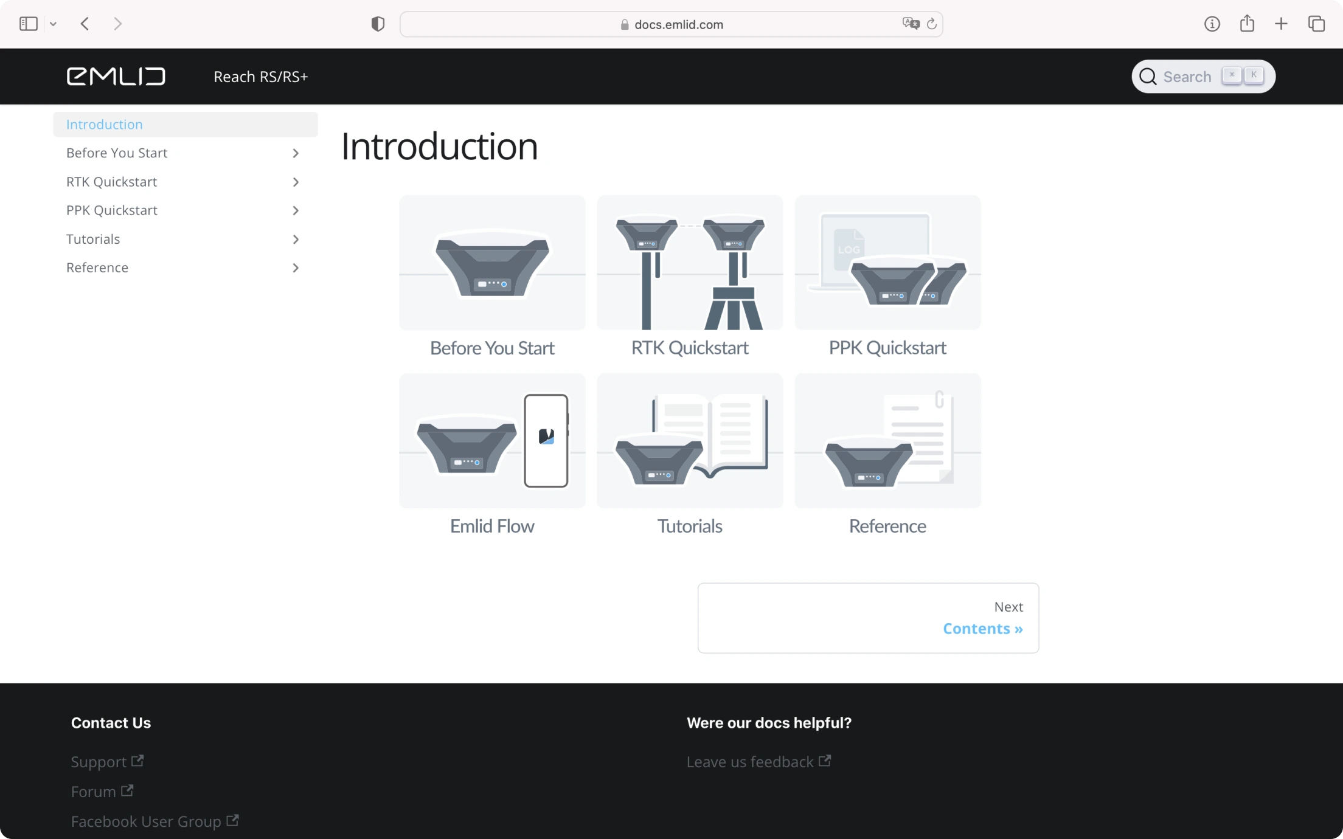Open a new tab with the plus icon
The image size is (1343, 839).
pyautogui.click(x=1281, y=24)
